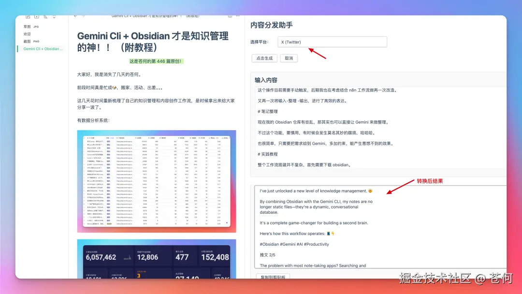Open the more options menu for the note
This screenshot has height=294, width=522.
238,16
